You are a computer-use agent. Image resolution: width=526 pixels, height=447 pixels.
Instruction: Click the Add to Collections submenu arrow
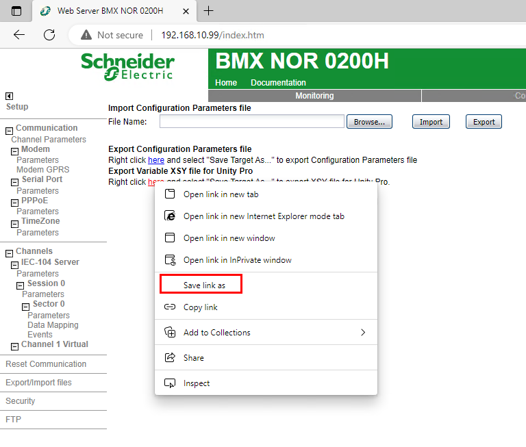[363, 332]
